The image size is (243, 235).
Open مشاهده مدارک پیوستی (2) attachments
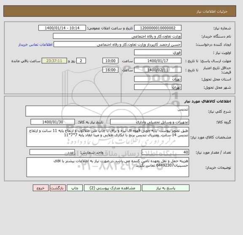tap(112, 188)
